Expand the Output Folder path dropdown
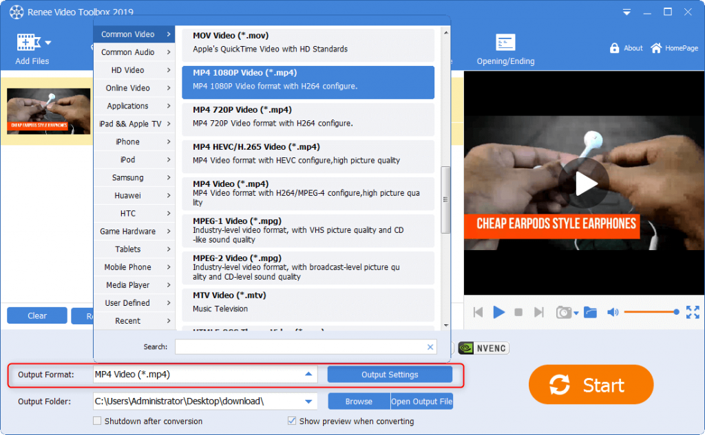 pos(308,401)
